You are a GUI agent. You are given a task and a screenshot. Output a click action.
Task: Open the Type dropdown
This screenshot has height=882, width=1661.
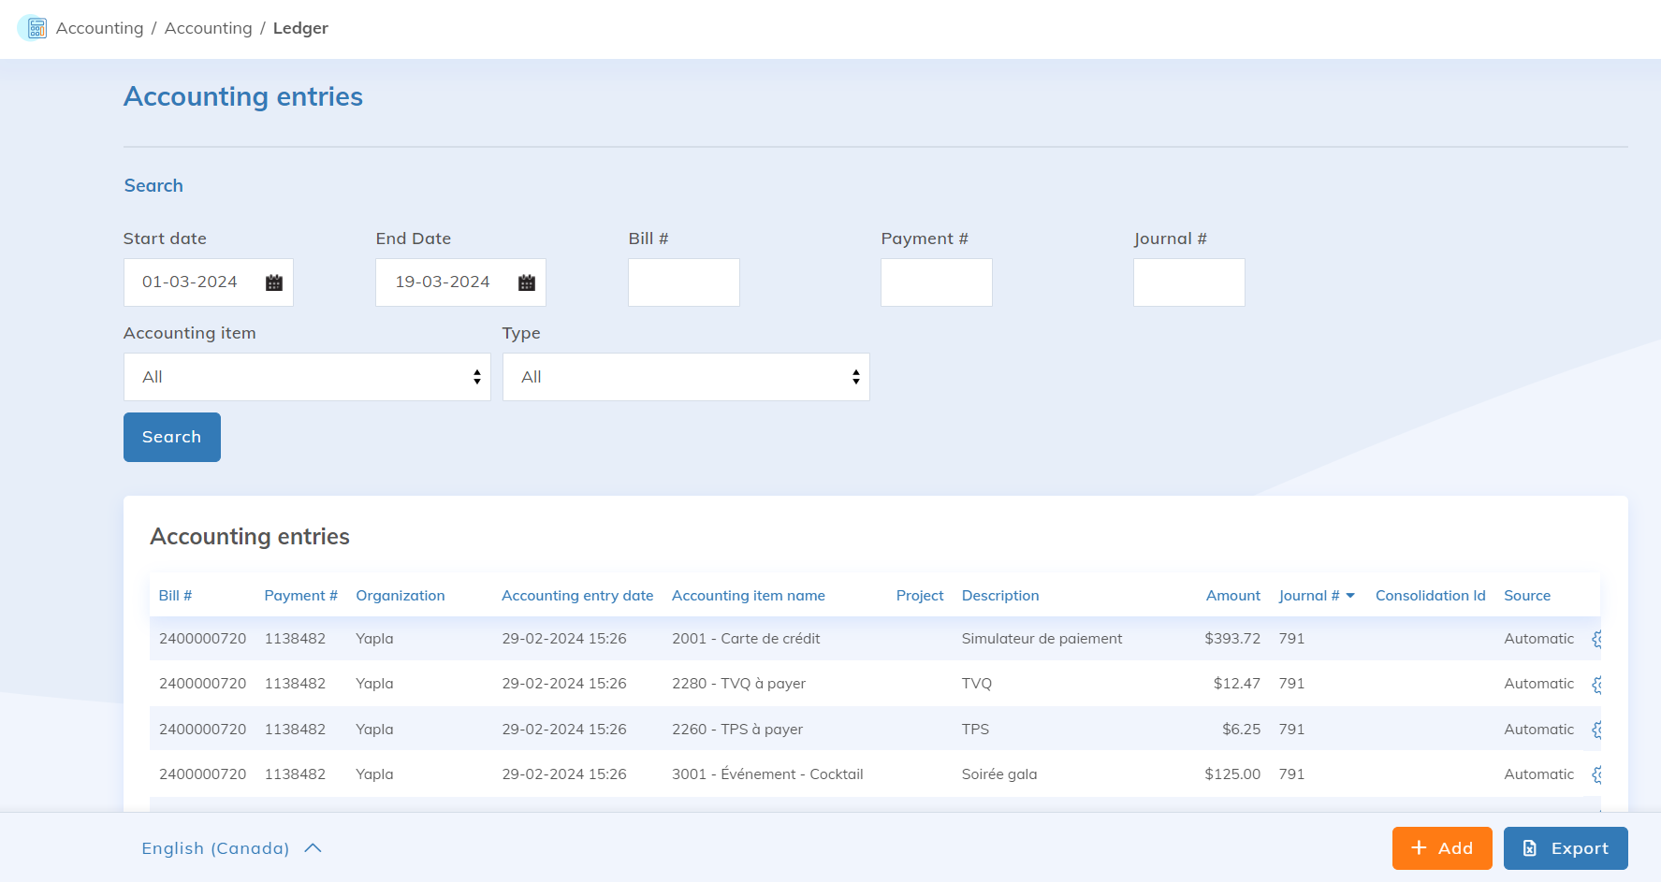[x=685, y=377]
